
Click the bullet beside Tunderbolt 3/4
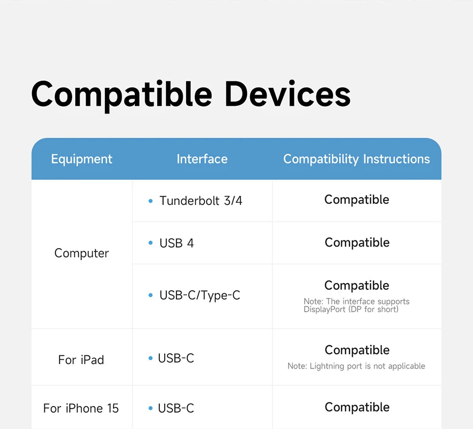click(x=151, y=201)
